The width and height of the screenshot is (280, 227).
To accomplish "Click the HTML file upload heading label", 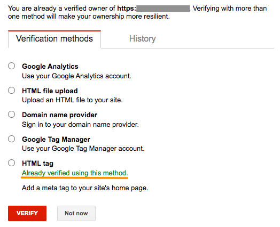I will coord(50,91).
